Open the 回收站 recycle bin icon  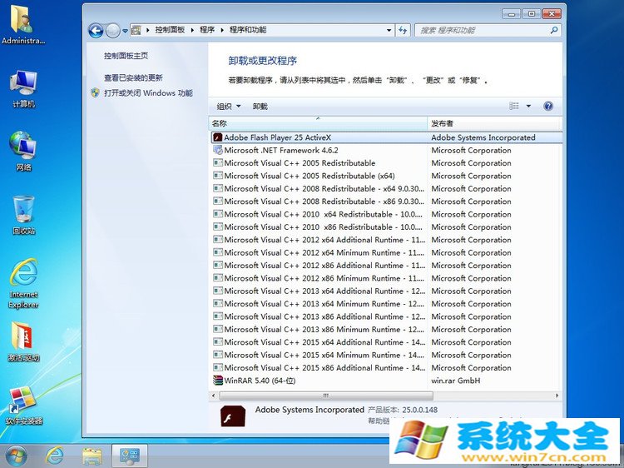pyautogui.click(x=23, y=215)
